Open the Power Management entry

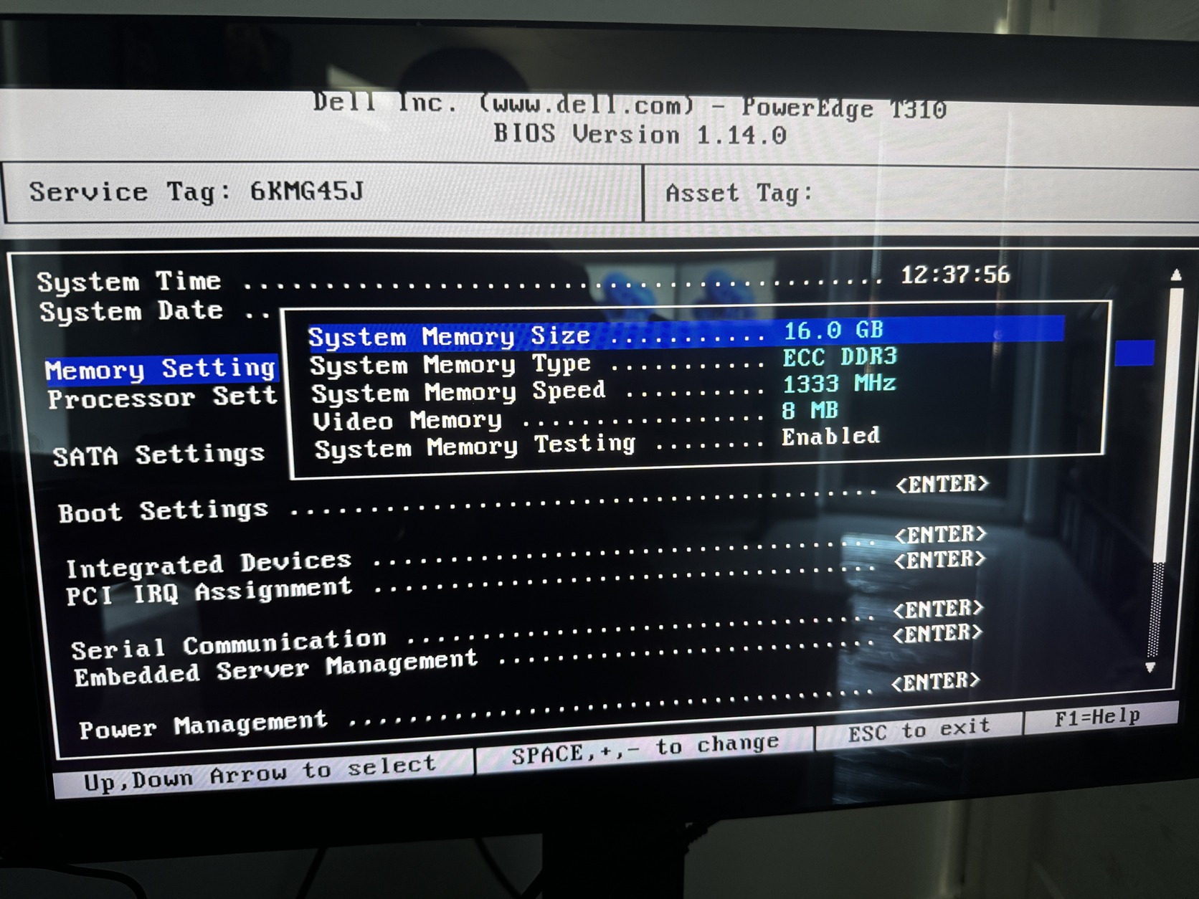click(x=203, y=724)
